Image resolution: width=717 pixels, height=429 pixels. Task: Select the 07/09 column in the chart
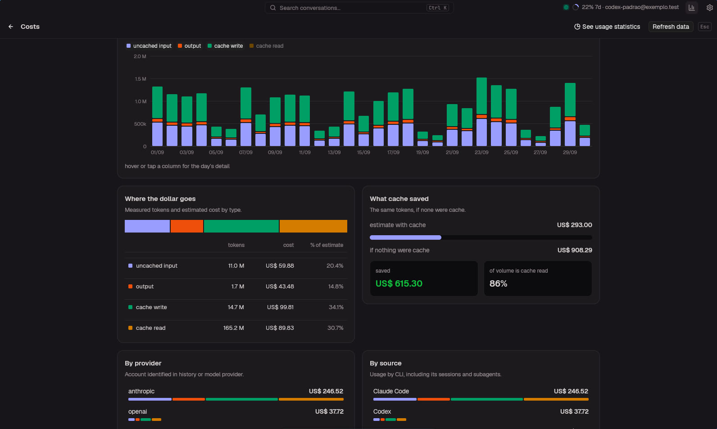(x=246, y=117)
